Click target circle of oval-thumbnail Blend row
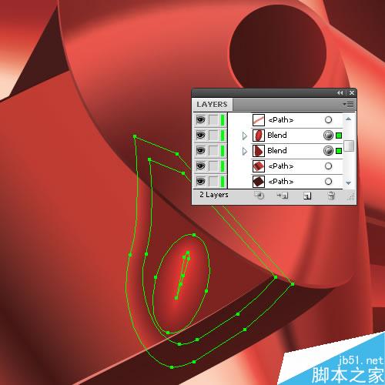This screenshot has width=385, height=385. coord(328,136)
